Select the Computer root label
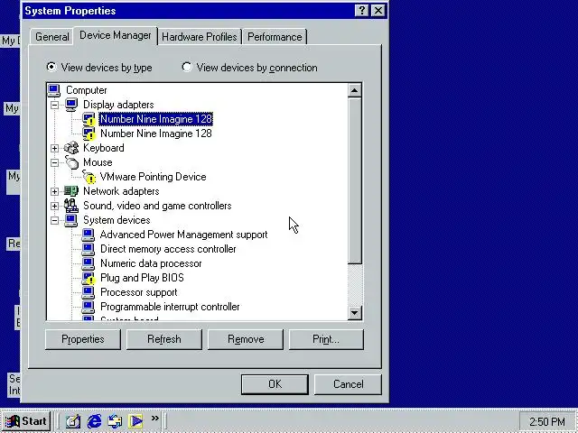Screen dimensions: 578x433 click(87, 90)
